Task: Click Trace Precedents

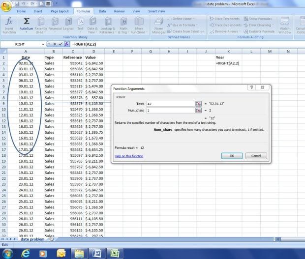Action: 224,19
